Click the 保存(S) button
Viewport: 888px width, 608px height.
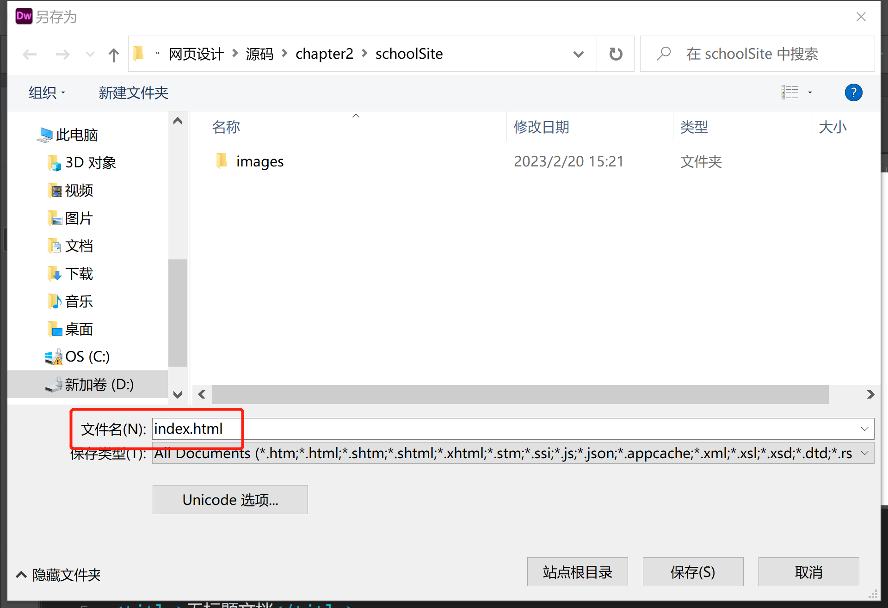pyautogui.click(x=693, y=572)
